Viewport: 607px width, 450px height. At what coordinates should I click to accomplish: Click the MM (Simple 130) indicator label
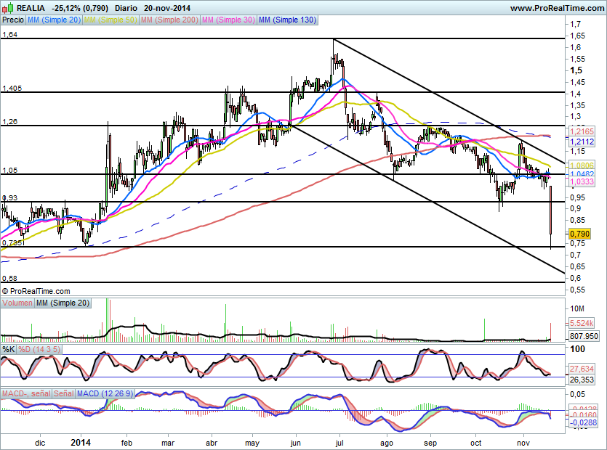[287, 21]
